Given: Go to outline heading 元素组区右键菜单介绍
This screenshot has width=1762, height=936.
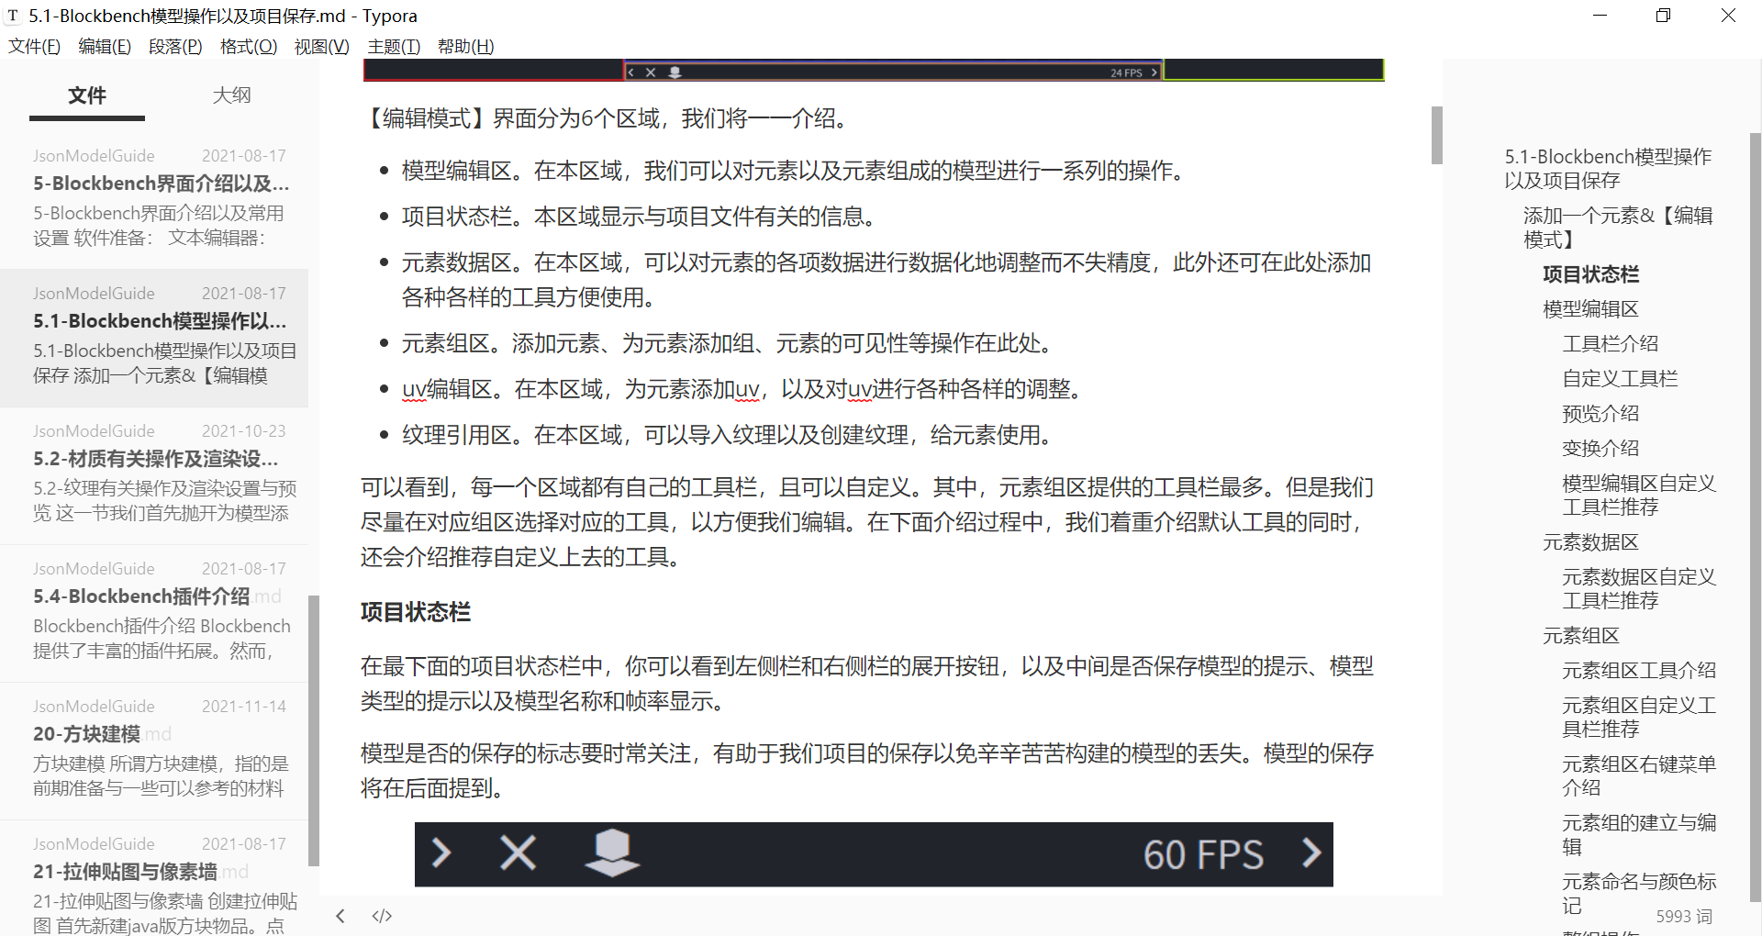Looking at the screenshot, I should tap(1638, 776).
